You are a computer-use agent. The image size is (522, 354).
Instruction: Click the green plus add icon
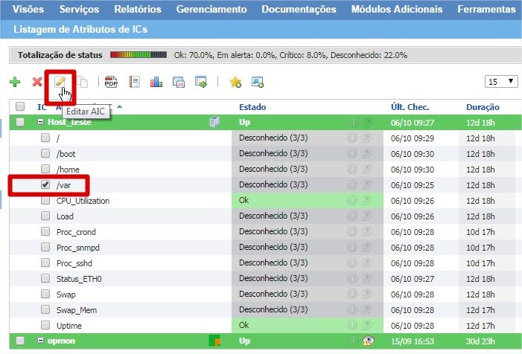(x=14, y=82)
